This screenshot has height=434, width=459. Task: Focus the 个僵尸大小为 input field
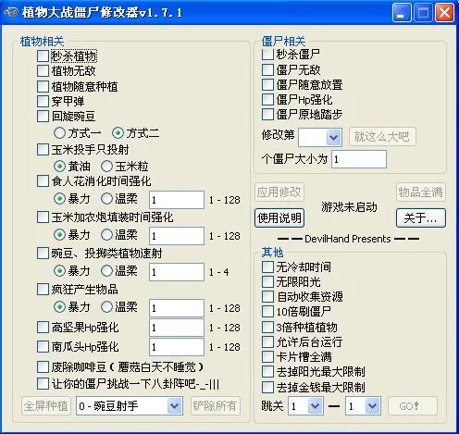pos(359,159)
